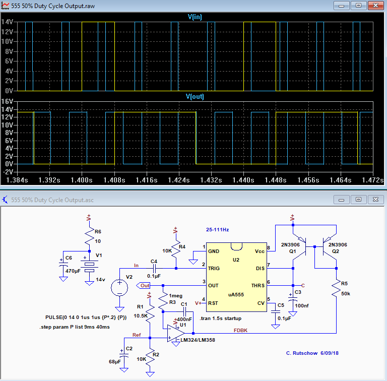This screenshot has width=387, height=381.
Task: Click the DIS pin label on U2
Action: click(x=260, y=269)
